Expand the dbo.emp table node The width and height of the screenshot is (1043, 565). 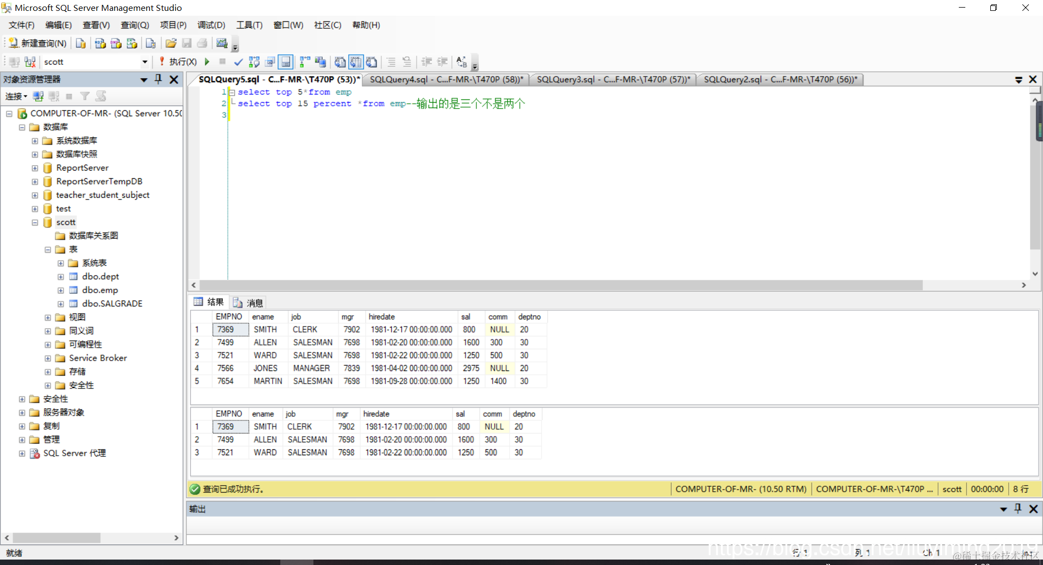61,291
